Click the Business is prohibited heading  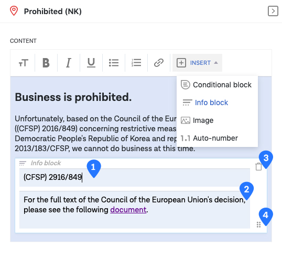(73, 97)
